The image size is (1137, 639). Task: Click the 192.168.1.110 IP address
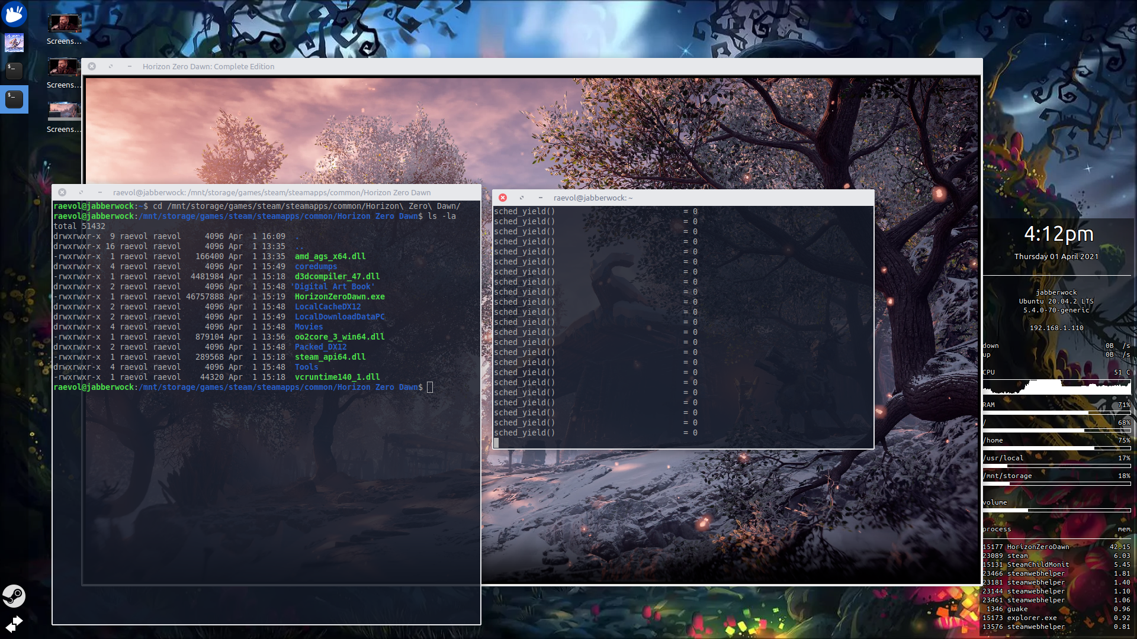point(1056,328)
